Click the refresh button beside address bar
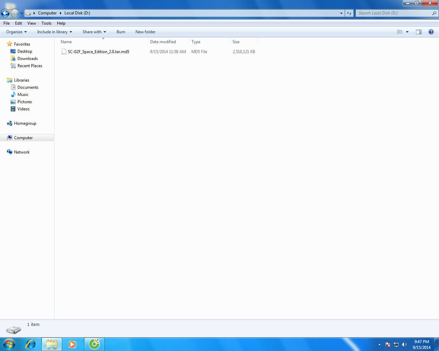 coord(349,13)
